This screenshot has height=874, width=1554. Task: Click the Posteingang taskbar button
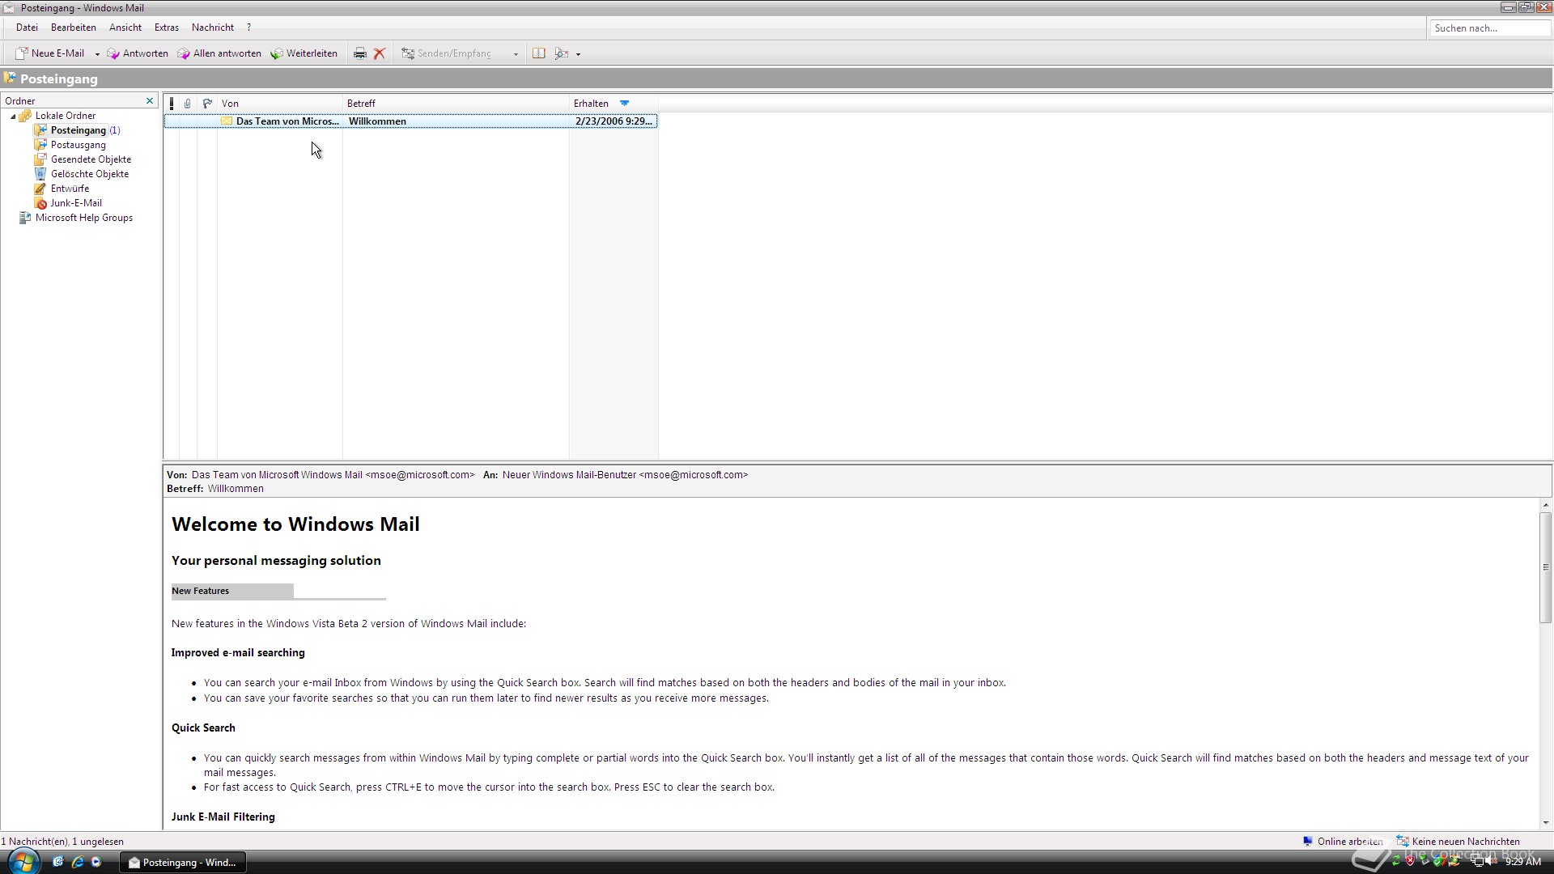click(183, 863)
